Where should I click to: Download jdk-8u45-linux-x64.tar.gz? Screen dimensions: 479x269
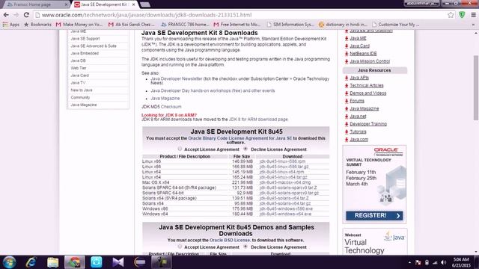(x=283, y=177)
